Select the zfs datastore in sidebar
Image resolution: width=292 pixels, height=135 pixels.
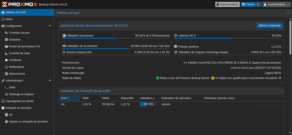(x=27, y=115)
